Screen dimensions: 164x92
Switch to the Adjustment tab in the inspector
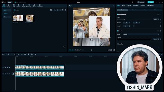coord(150,6)
